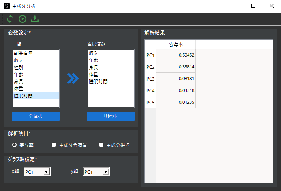Image resolution: width=281 pixels, height=191 pixels.
Task: Select the cell with value 0.50452
Action: [x=176, y=55]
